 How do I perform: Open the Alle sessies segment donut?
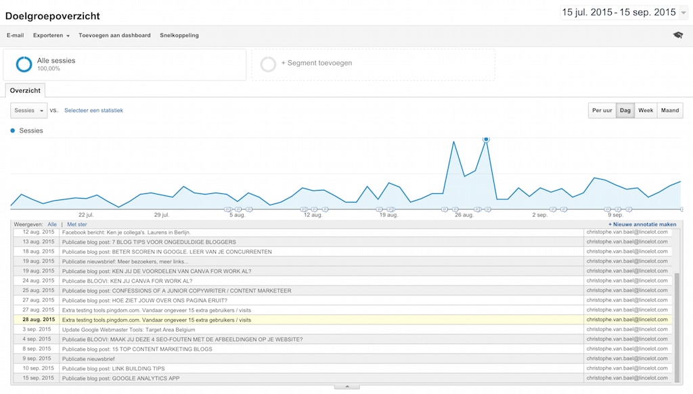(24, 64)
